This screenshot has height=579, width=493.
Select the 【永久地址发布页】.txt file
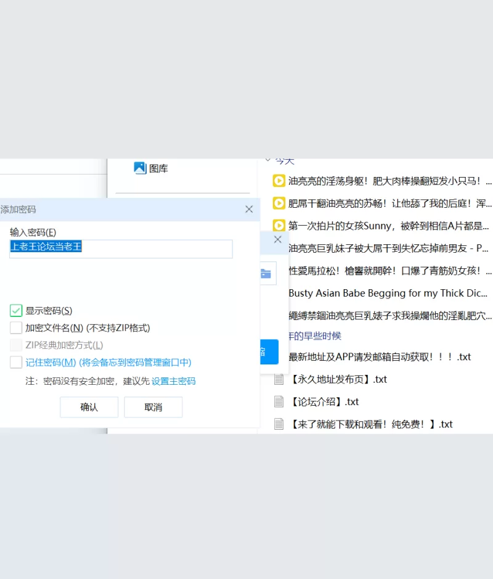(338, 379)
